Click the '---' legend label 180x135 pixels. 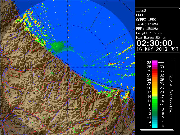pyautogui.click(x=161, y=63)
